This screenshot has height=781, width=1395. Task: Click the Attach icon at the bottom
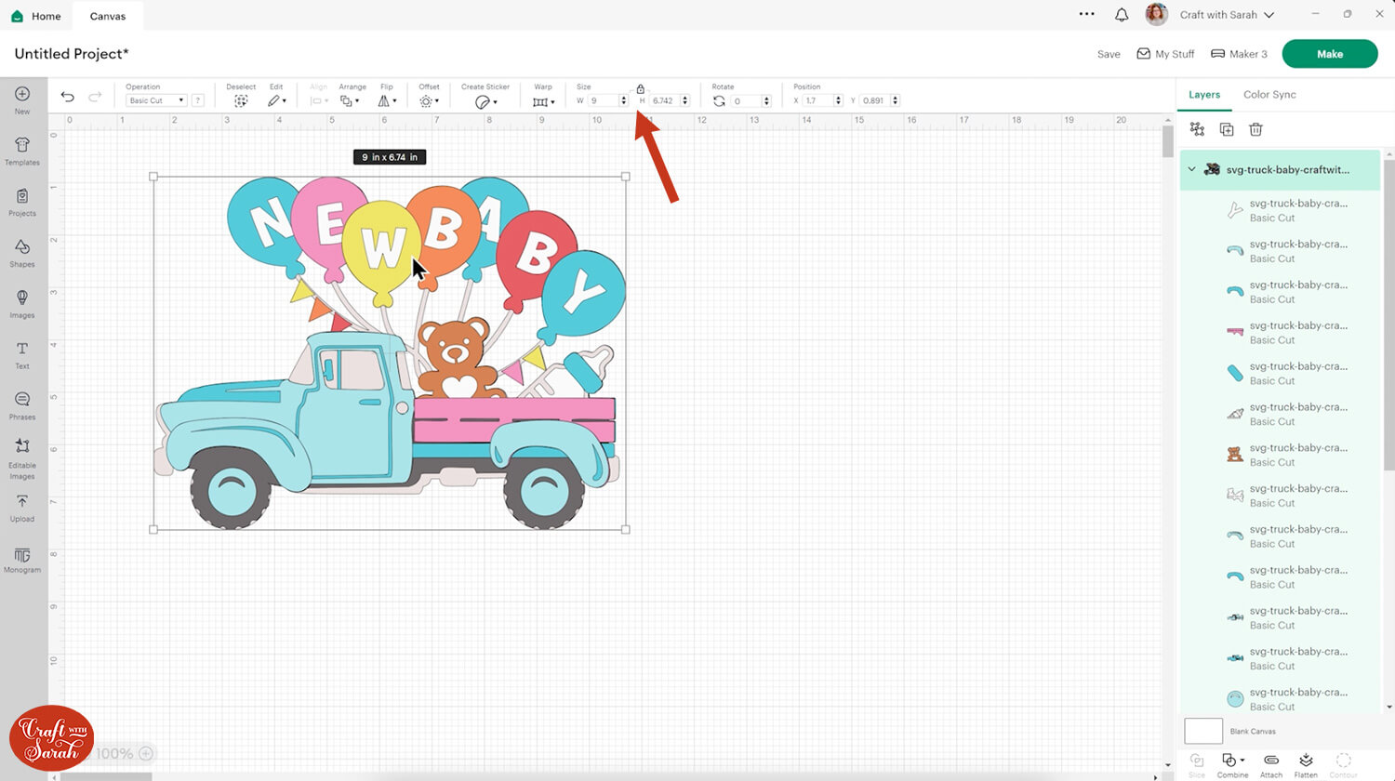tap(1269, 762)
